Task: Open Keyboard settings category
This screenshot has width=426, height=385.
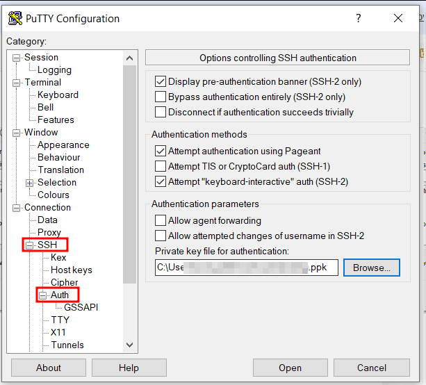Action: [58, 95]
